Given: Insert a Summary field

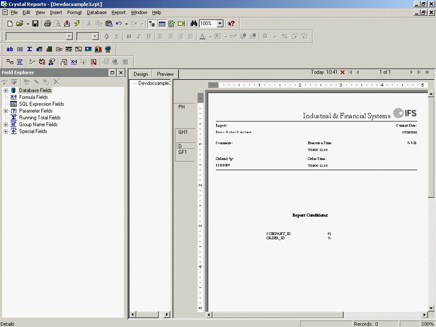Looking at the screenshot, I should point(29,49).
